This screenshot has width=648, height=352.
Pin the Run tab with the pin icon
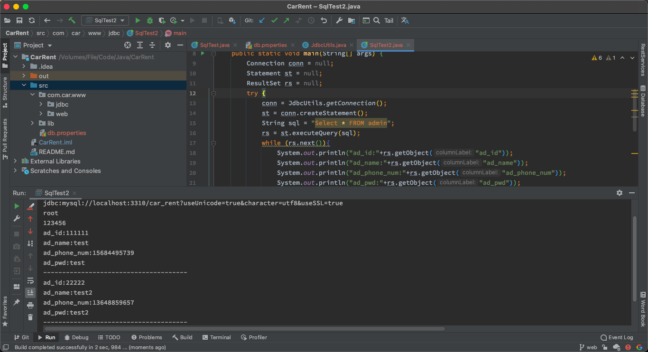click(17, 302)
